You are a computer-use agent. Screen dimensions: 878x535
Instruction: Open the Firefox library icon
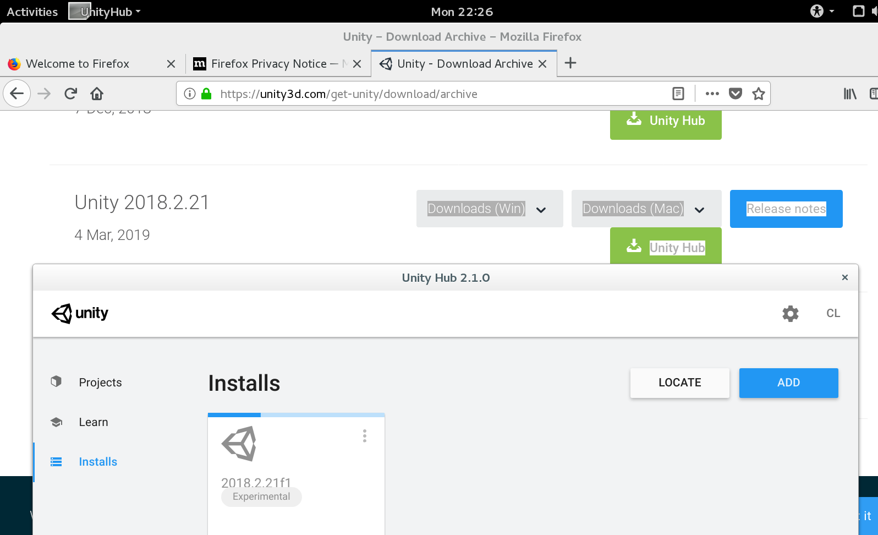click(850, 94)
